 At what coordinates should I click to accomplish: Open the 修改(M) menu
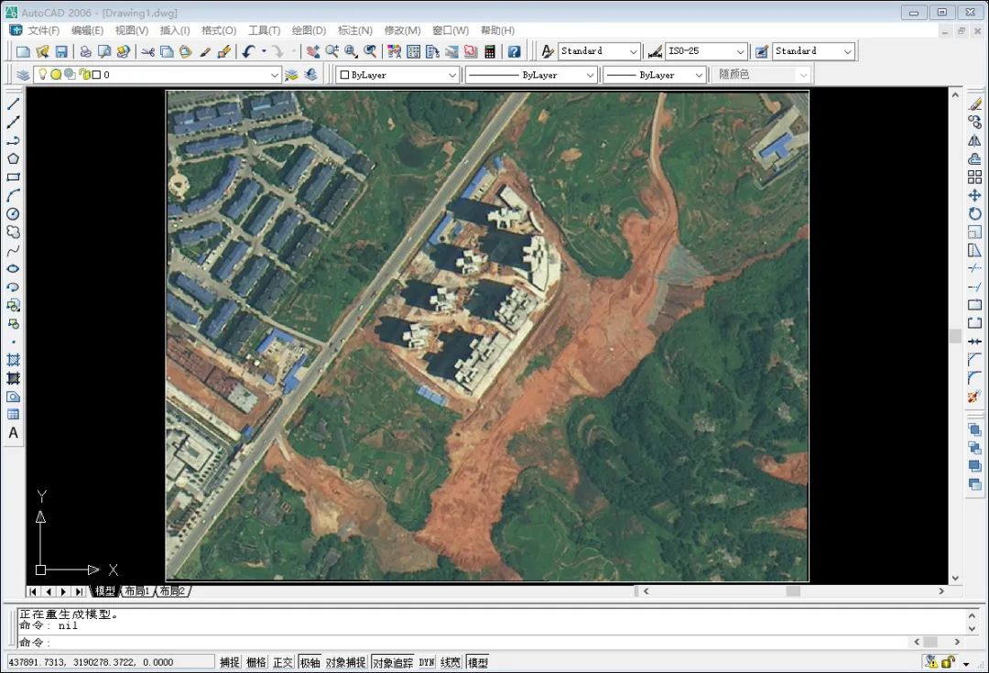click(x=402, y=30)
